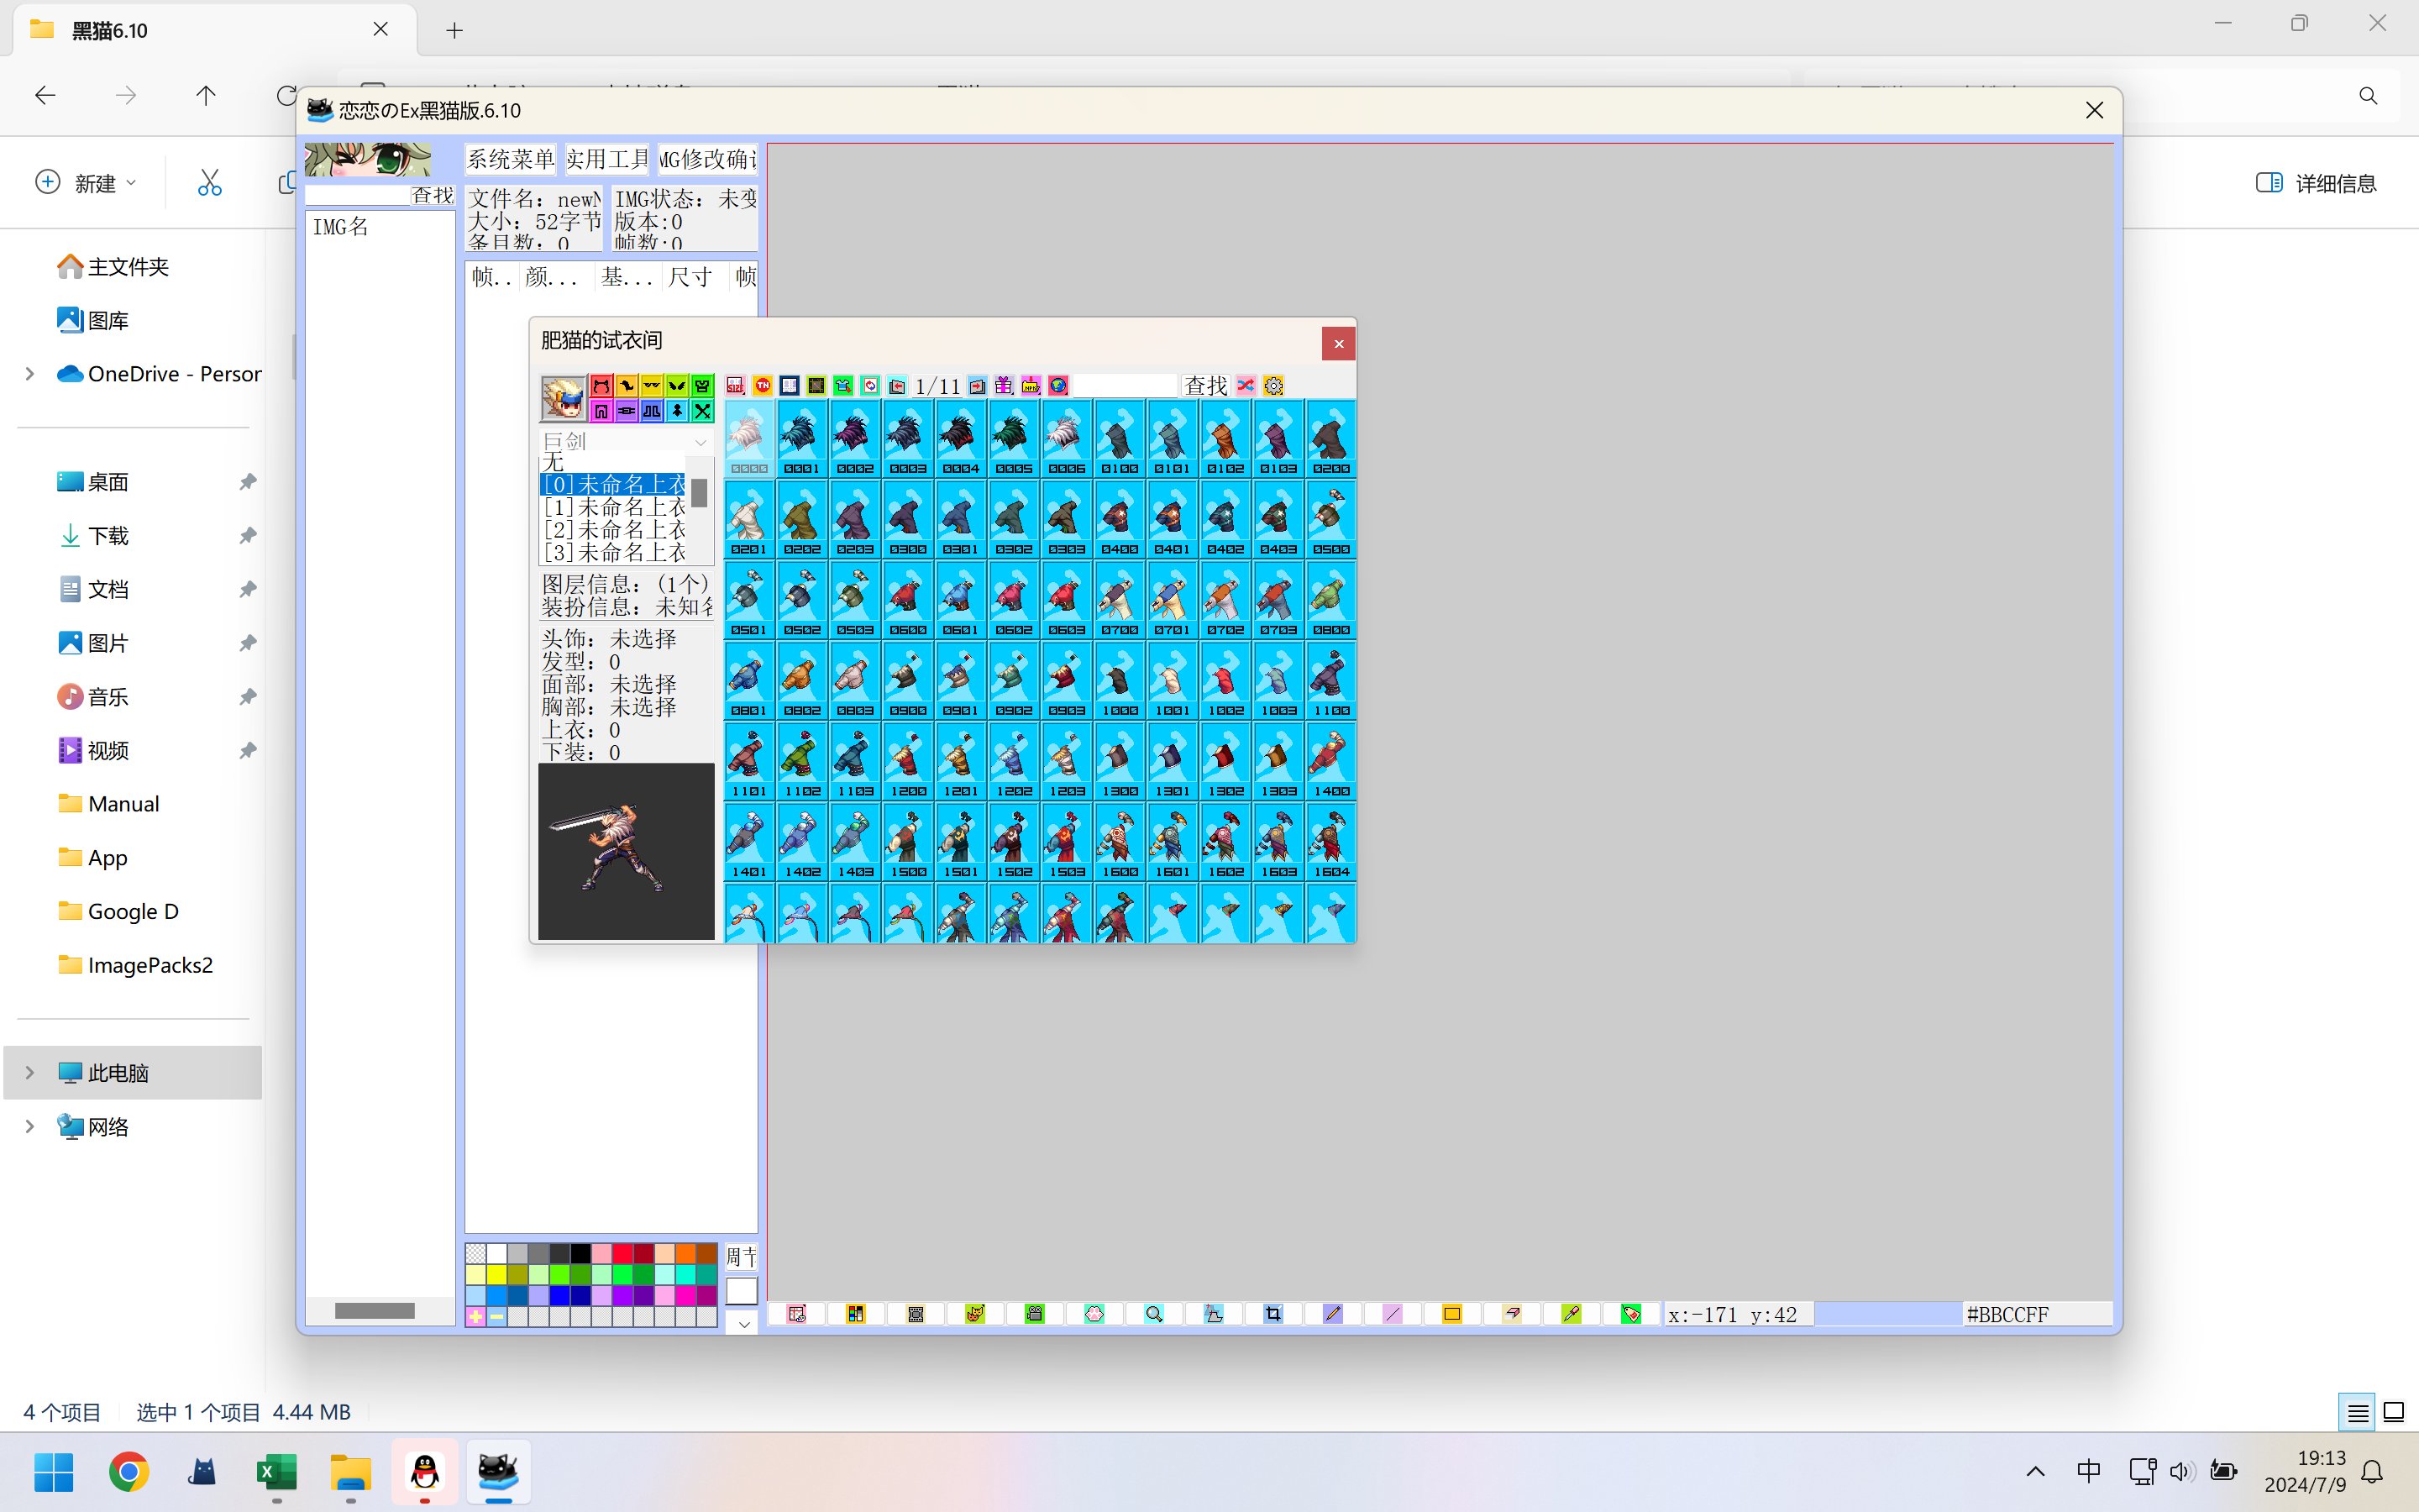Open 系统菜单 menu
2419x1512 pixels.
click(511, 159)
